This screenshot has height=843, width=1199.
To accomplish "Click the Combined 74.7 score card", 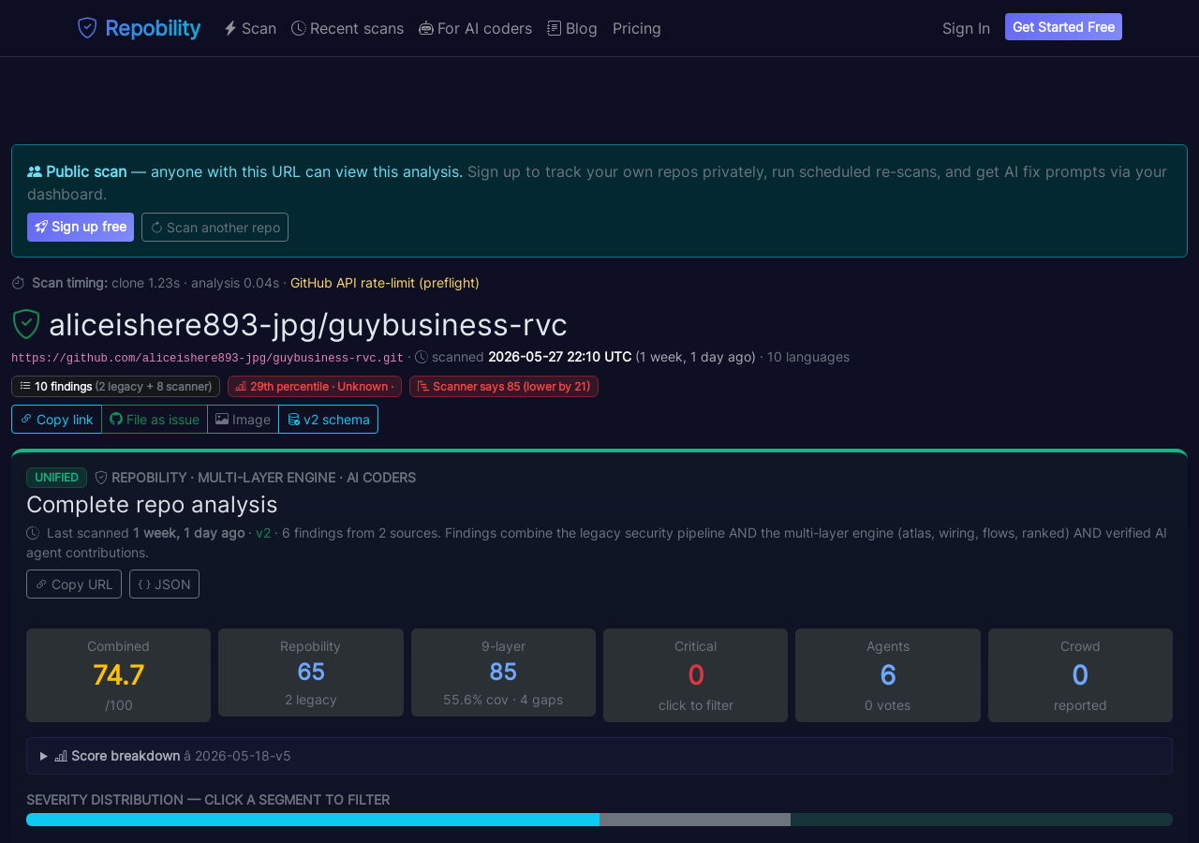I will (118, 675).
